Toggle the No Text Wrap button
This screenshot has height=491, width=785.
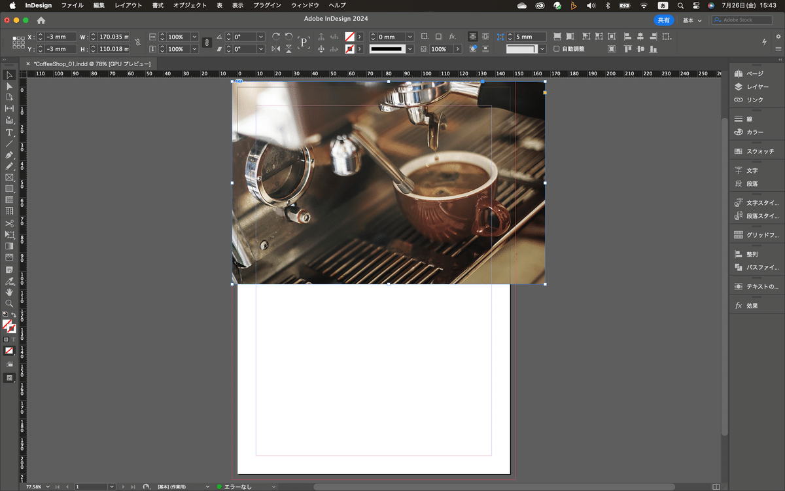472,37
